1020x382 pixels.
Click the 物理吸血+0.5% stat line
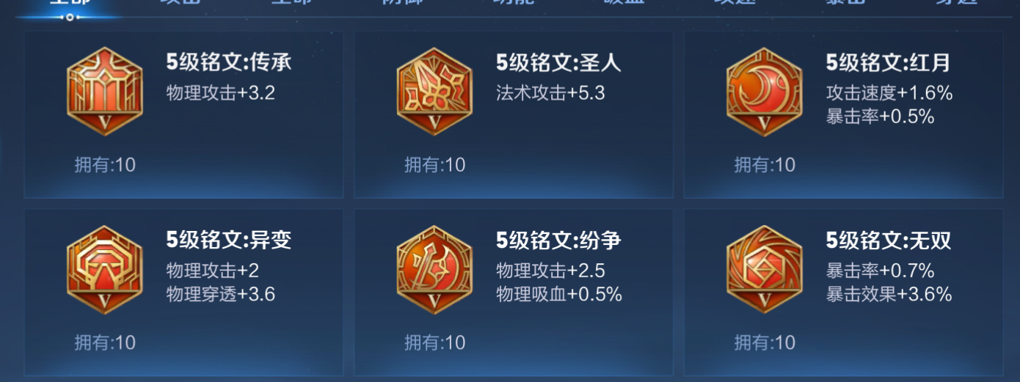(x=559, y=294)
